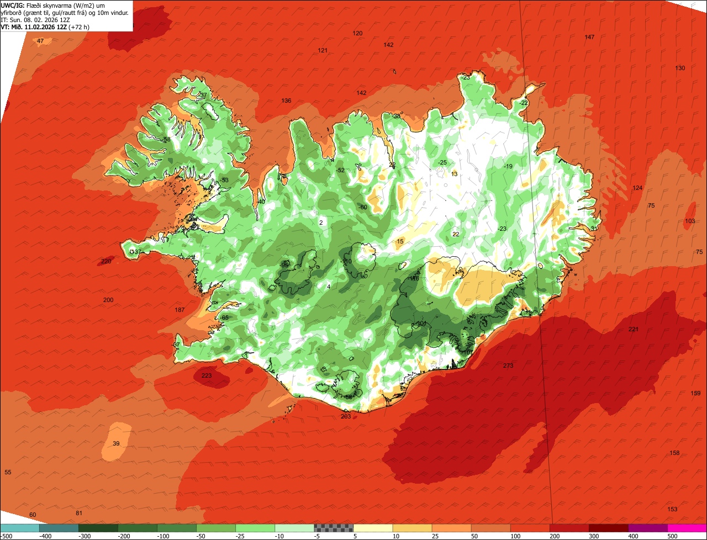This screenshot has height=540, width=707.
Task: Select the dark teal legend swatch at -400
Action: click(59, 528)
